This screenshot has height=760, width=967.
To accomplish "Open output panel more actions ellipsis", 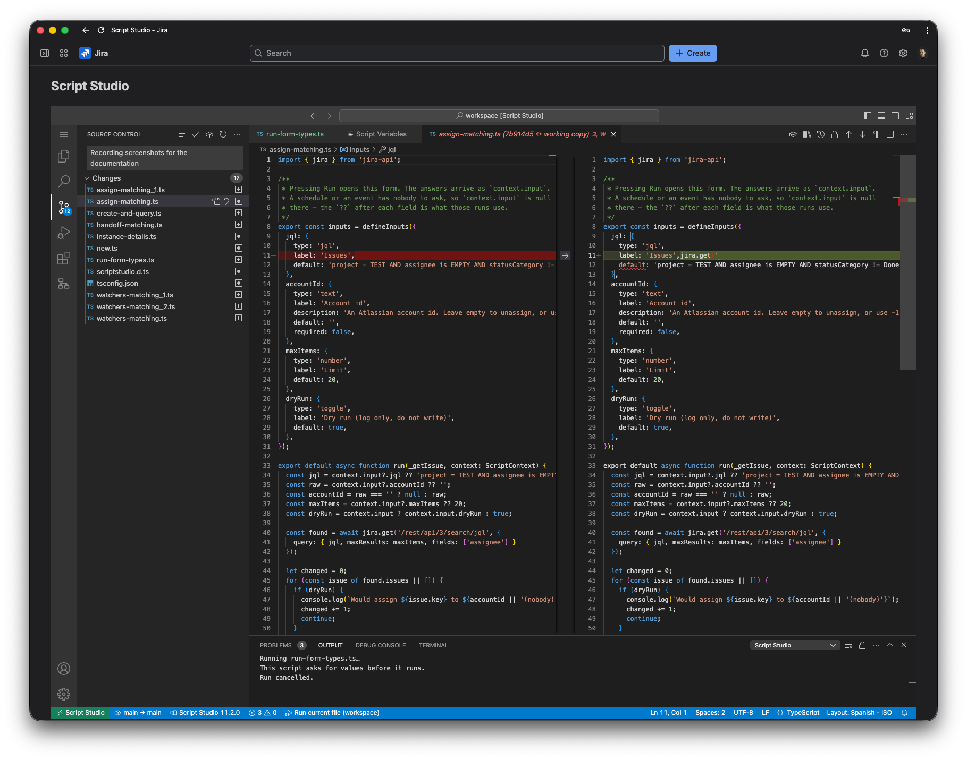I will click(876, 645).
